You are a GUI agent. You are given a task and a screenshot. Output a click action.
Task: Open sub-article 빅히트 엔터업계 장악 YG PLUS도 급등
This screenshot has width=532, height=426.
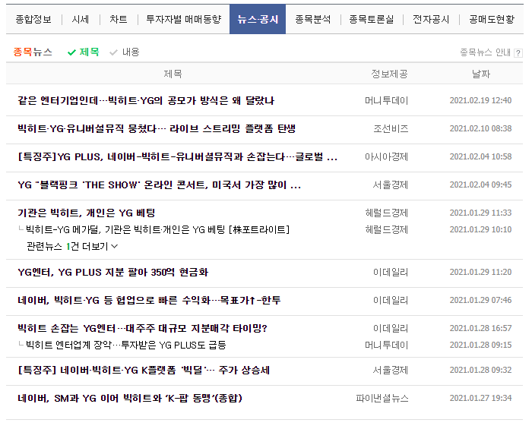pyautogui.click(x=126, y=346)
